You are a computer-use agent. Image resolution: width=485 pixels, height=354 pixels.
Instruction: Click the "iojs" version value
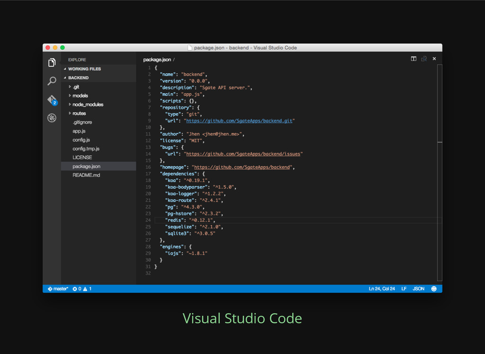click(197, 253)
